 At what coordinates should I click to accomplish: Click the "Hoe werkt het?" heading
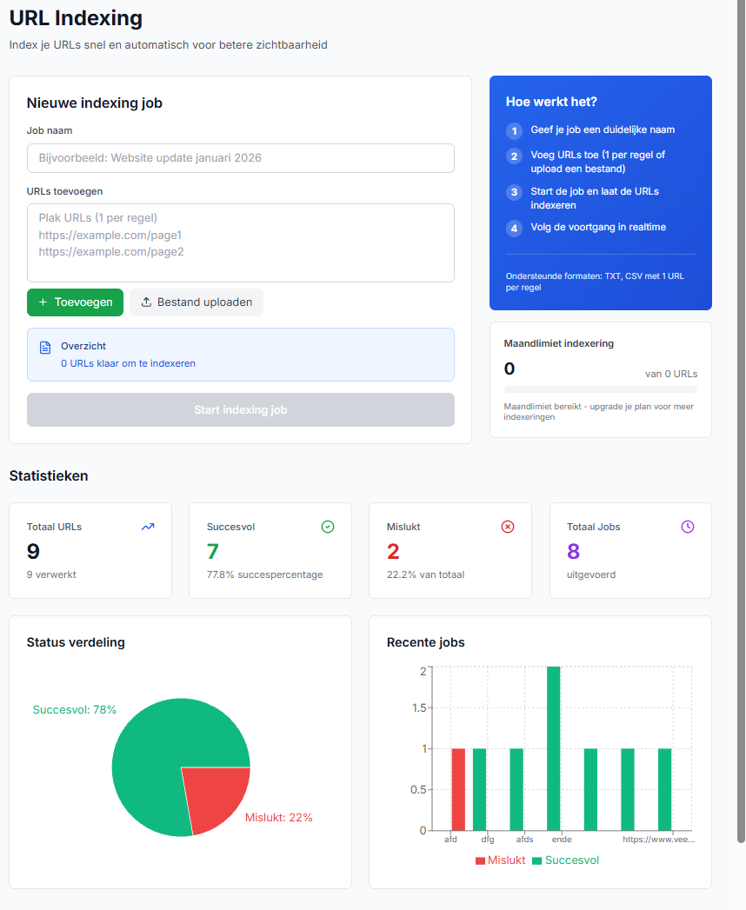click(x=551, y=102)
